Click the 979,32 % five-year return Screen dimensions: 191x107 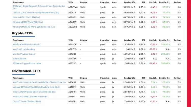(x=166, y=44)
